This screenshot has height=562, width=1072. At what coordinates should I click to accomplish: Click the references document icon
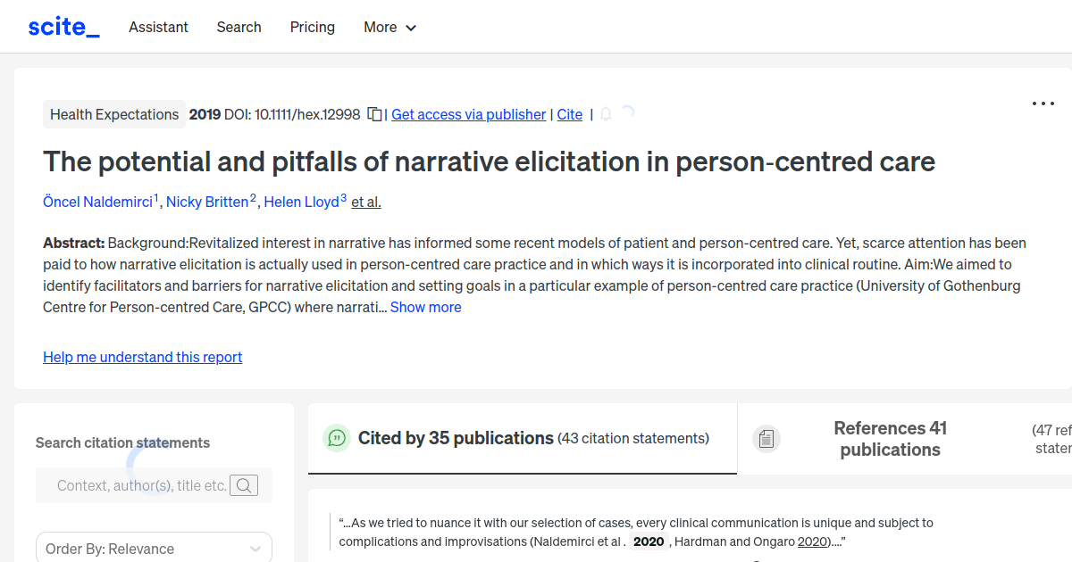pos(766,438)
